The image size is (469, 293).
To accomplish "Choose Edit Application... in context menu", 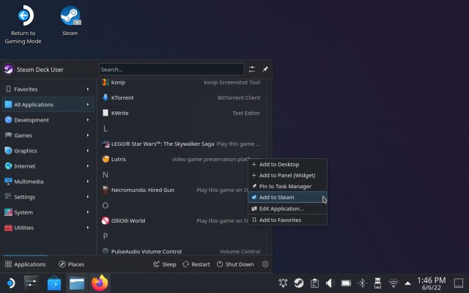I will click(287, 209).
